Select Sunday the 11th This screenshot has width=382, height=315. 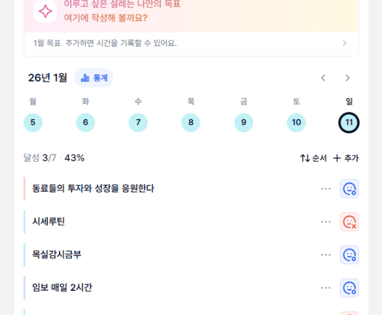point(349,122)
